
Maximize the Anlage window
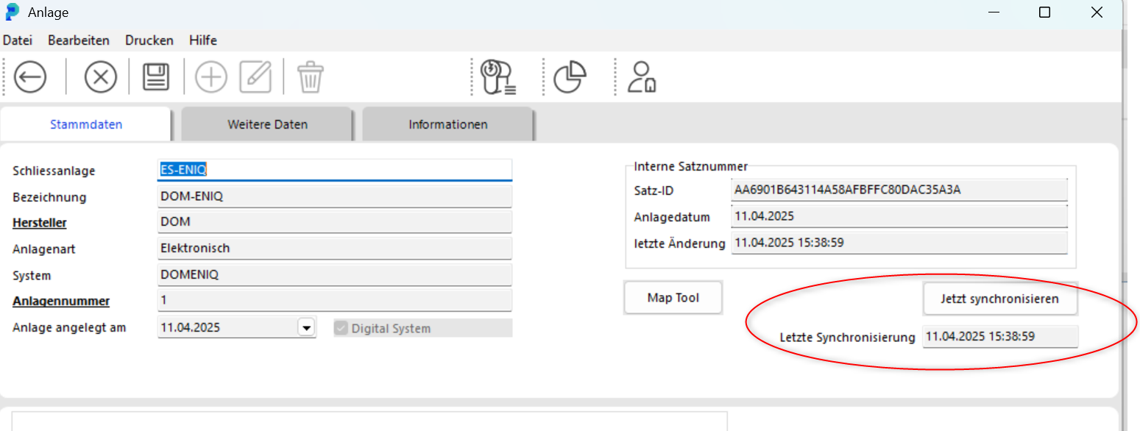coord(1044,13)
